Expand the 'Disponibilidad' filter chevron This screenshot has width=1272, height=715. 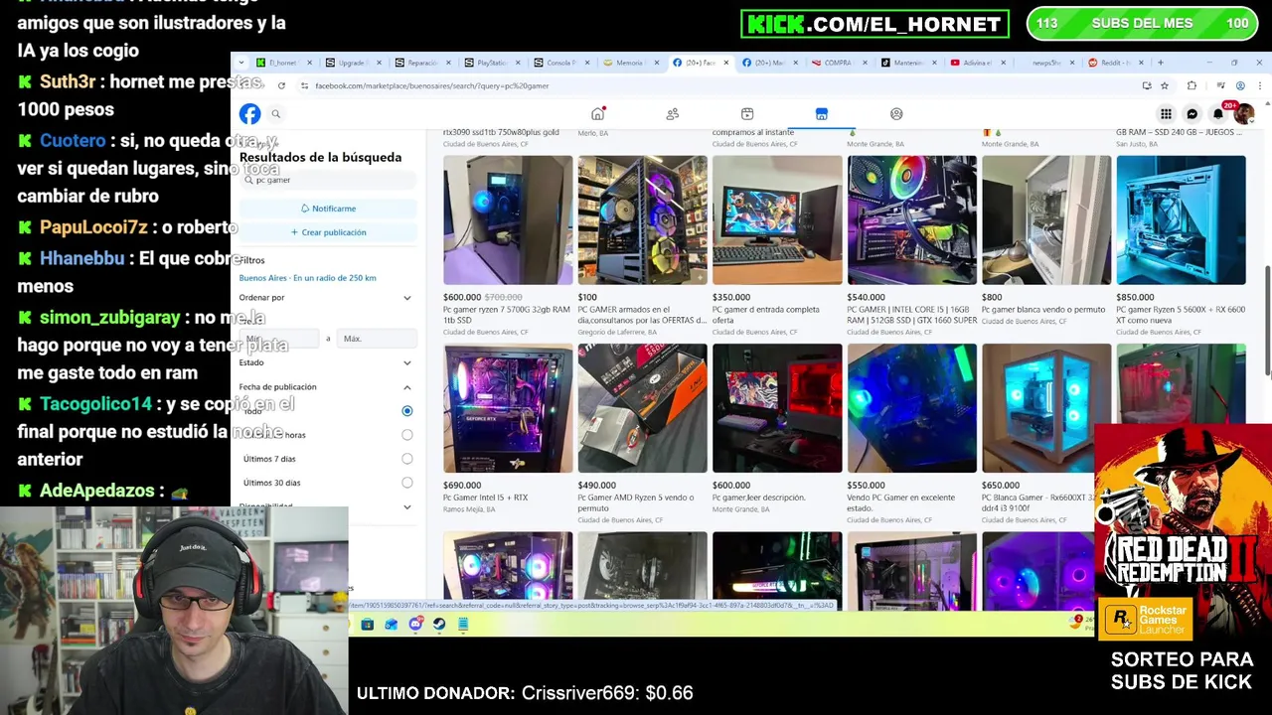(406, 507)
